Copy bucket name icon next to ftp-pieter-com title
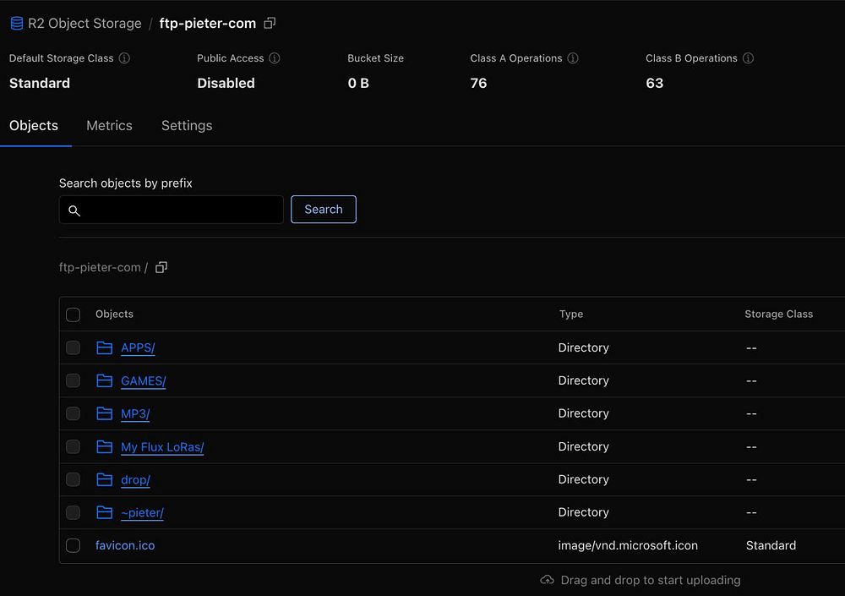 coord(270,24)
